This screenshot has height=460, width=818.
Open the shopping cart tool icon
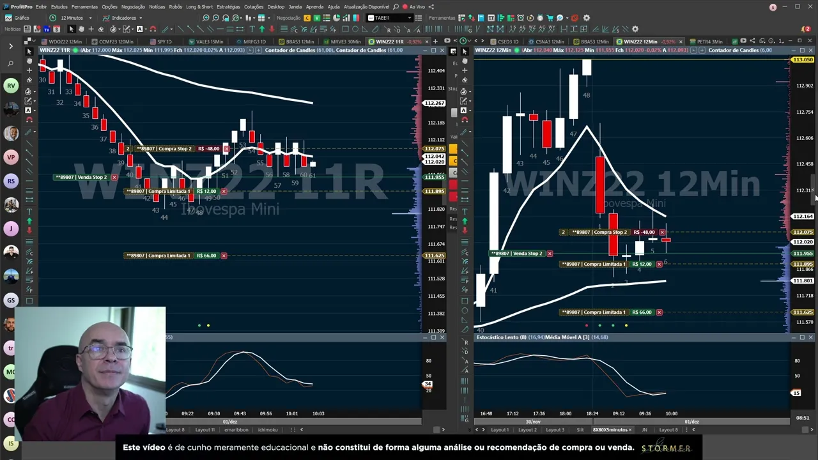[x=550, y=18]
